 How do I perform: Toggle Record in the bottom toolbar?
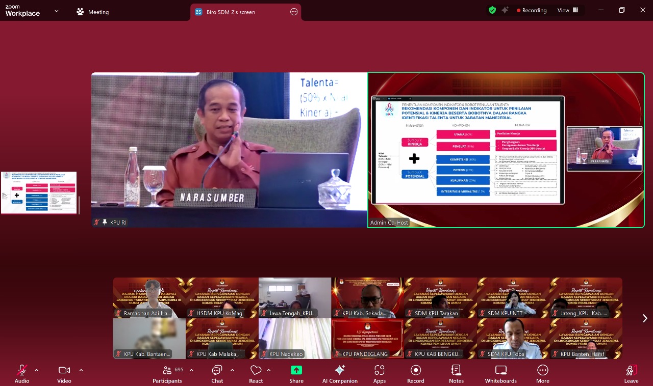click(x=415, y=374)
